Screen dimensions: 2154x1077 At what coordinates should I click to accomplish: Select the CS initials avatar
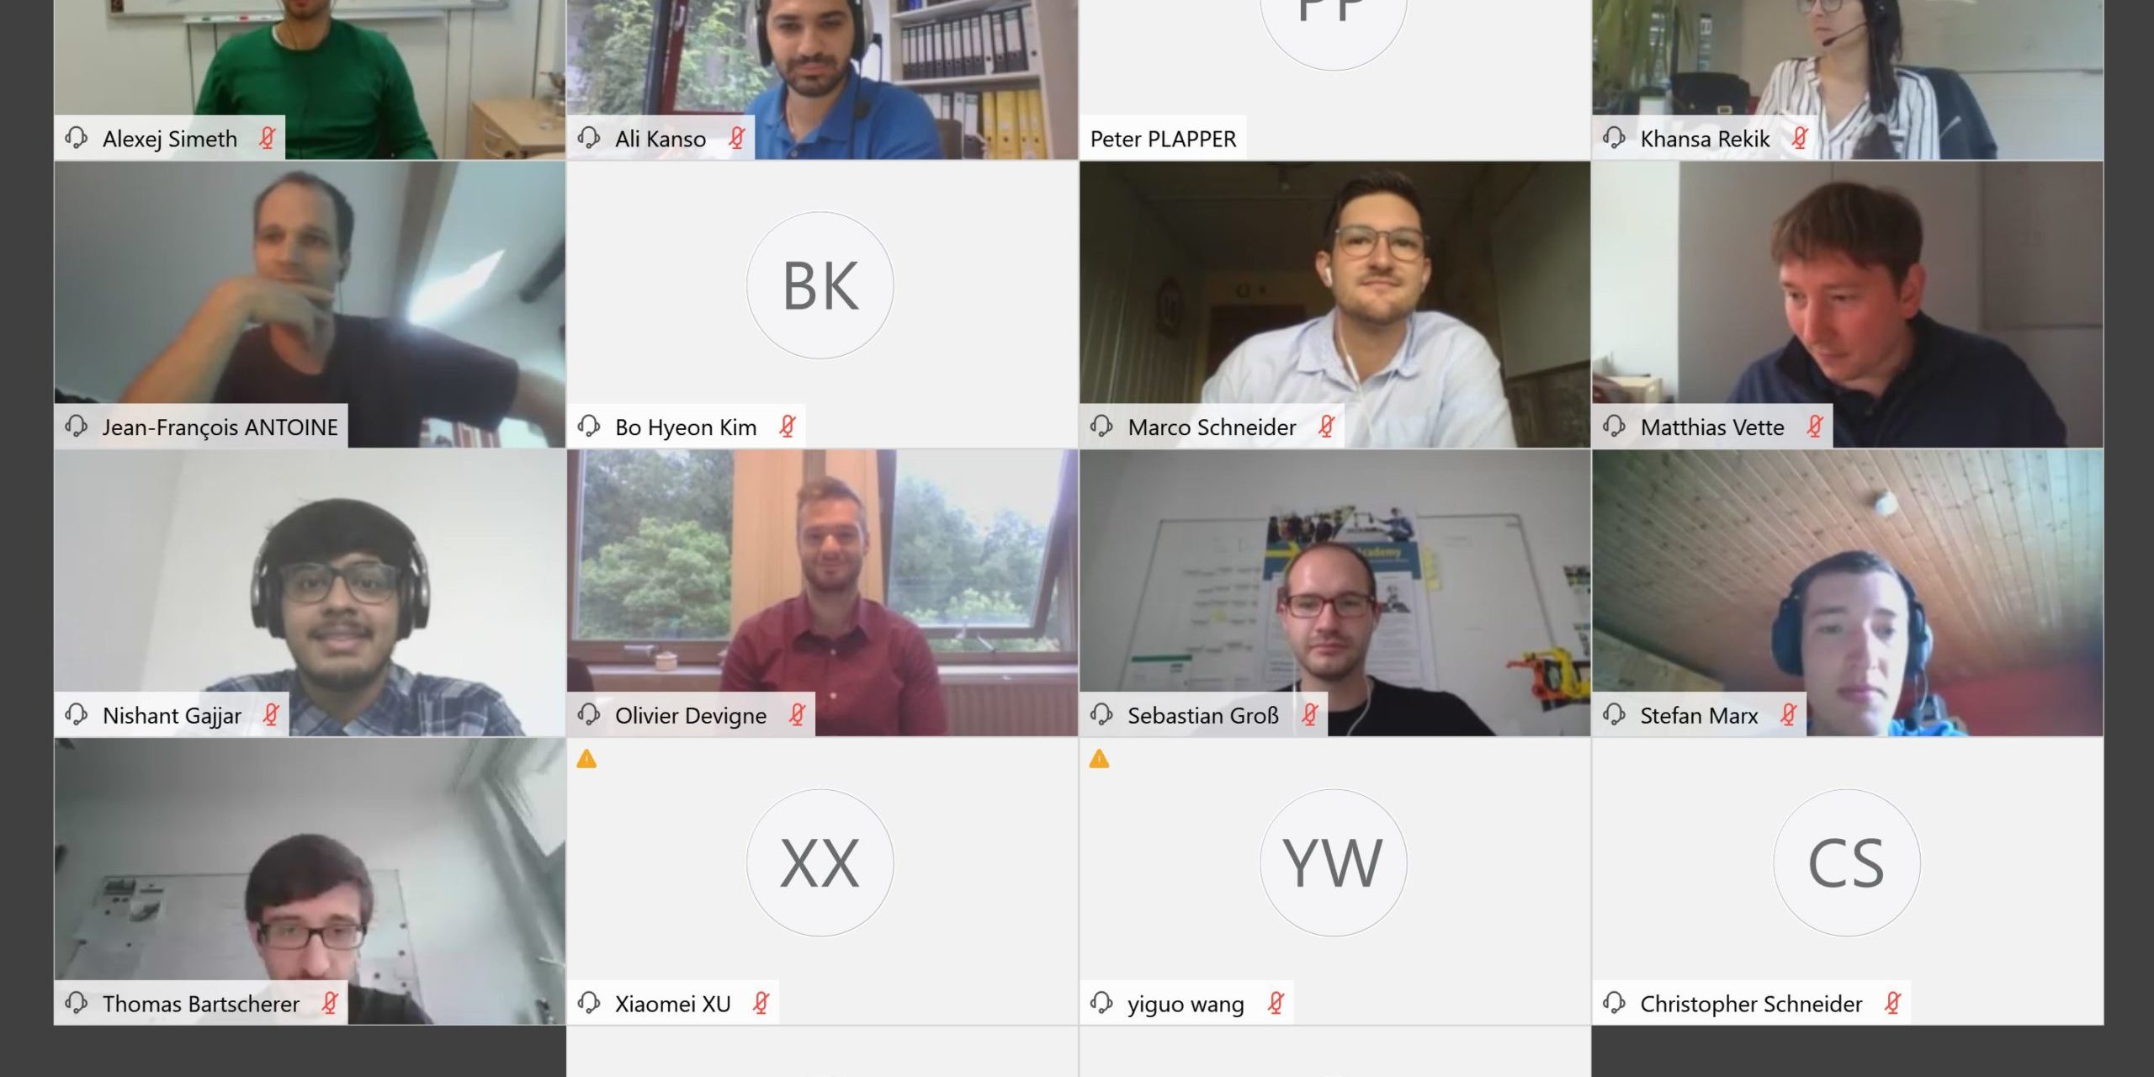click(1847, 862)
